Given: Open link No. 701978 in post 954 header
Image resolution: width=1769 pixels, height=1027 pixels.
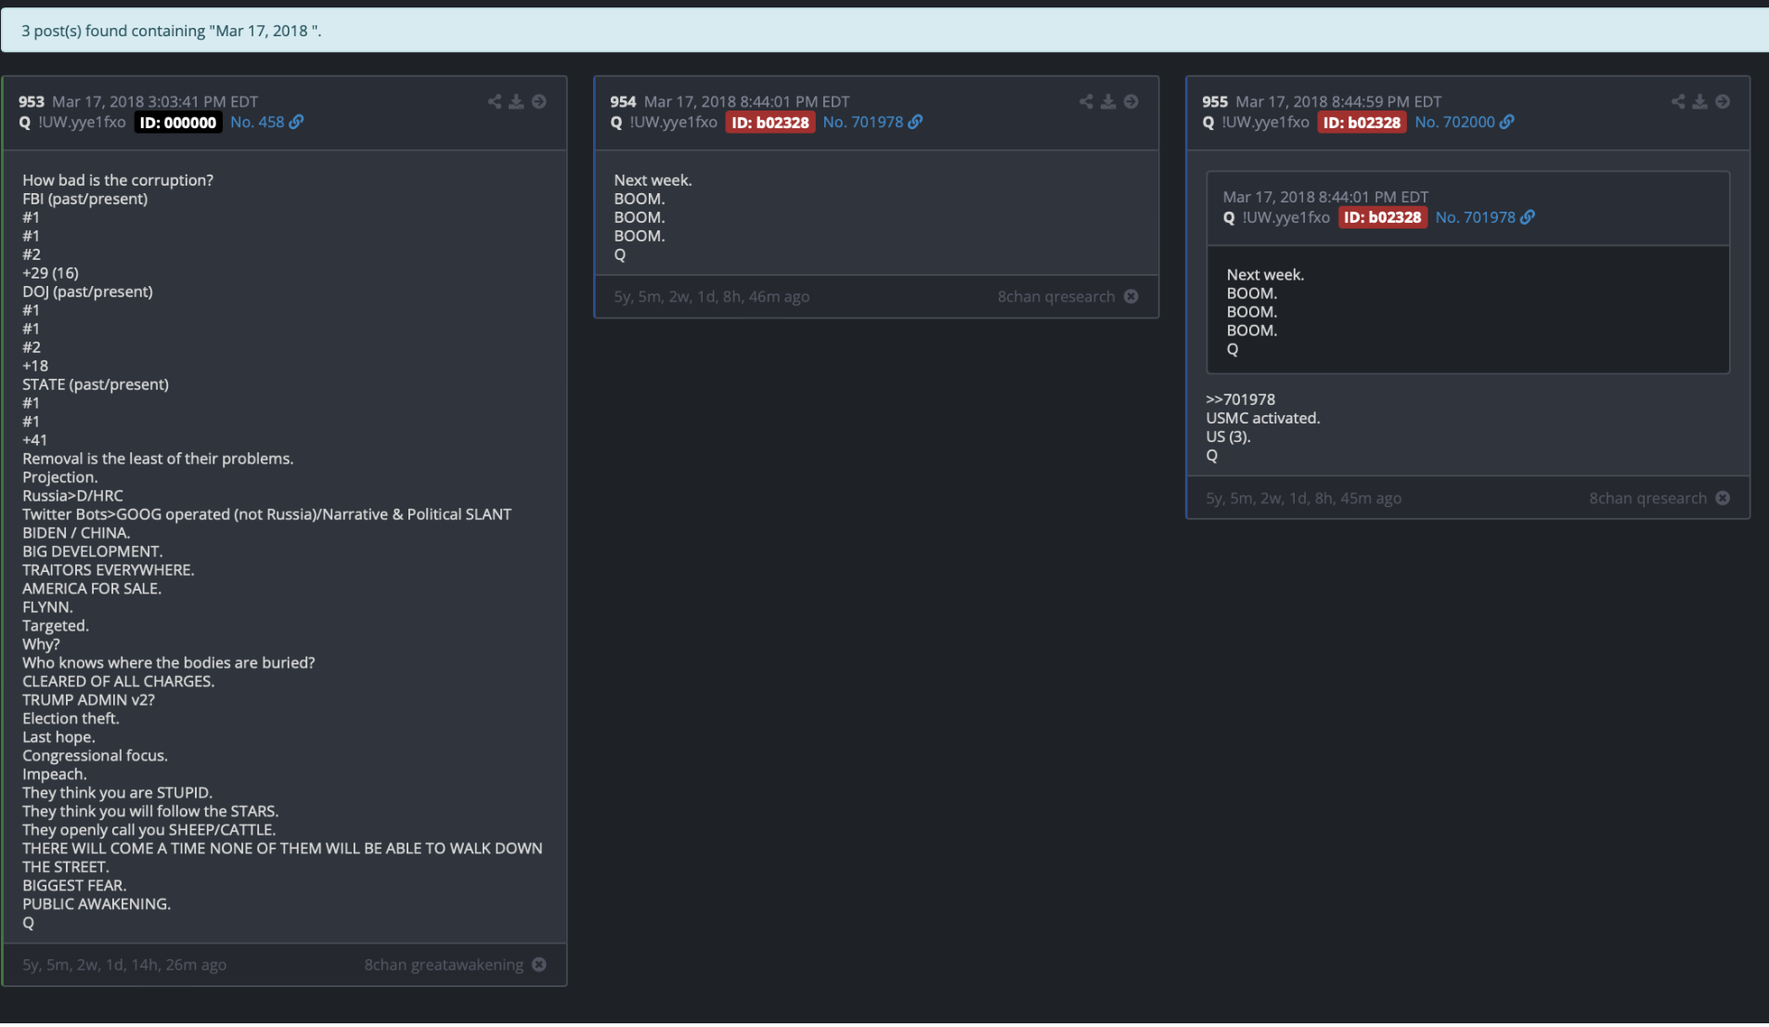Looking at the screenshot, I should (863, 122).
